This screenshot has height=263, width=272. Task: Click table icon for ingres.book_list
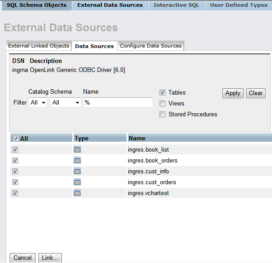[77, 149]
